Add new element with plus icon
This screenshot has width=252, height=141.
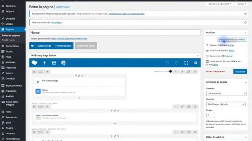pos(44,63)
